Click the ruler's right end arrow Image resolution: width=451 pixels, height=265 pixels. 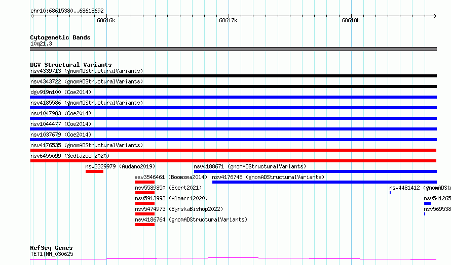[435, 16]
